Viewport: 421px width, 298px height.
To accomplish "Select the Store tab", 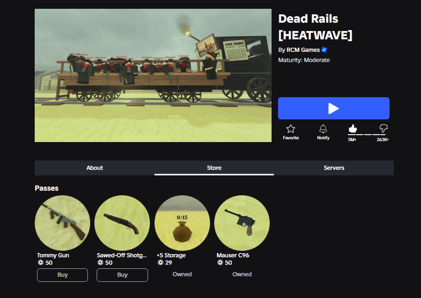I will (214, 168).
